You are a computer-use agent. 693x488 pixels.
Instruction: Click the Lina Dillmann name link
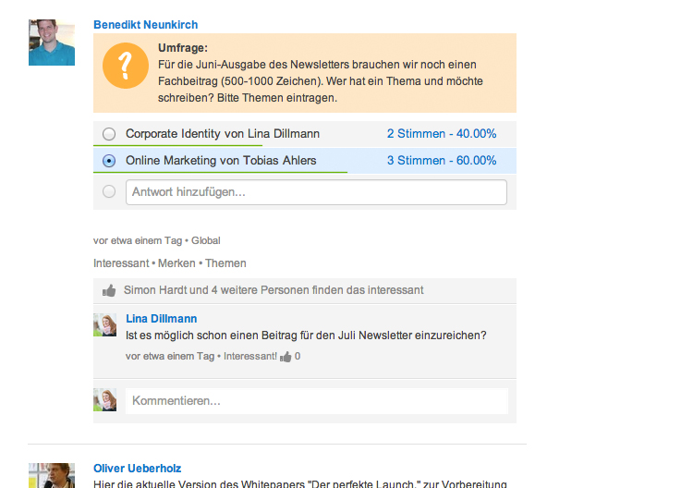point(162,319)
